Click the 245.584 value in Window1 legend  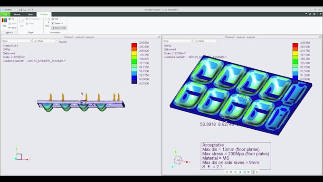[x=144, y=43]
